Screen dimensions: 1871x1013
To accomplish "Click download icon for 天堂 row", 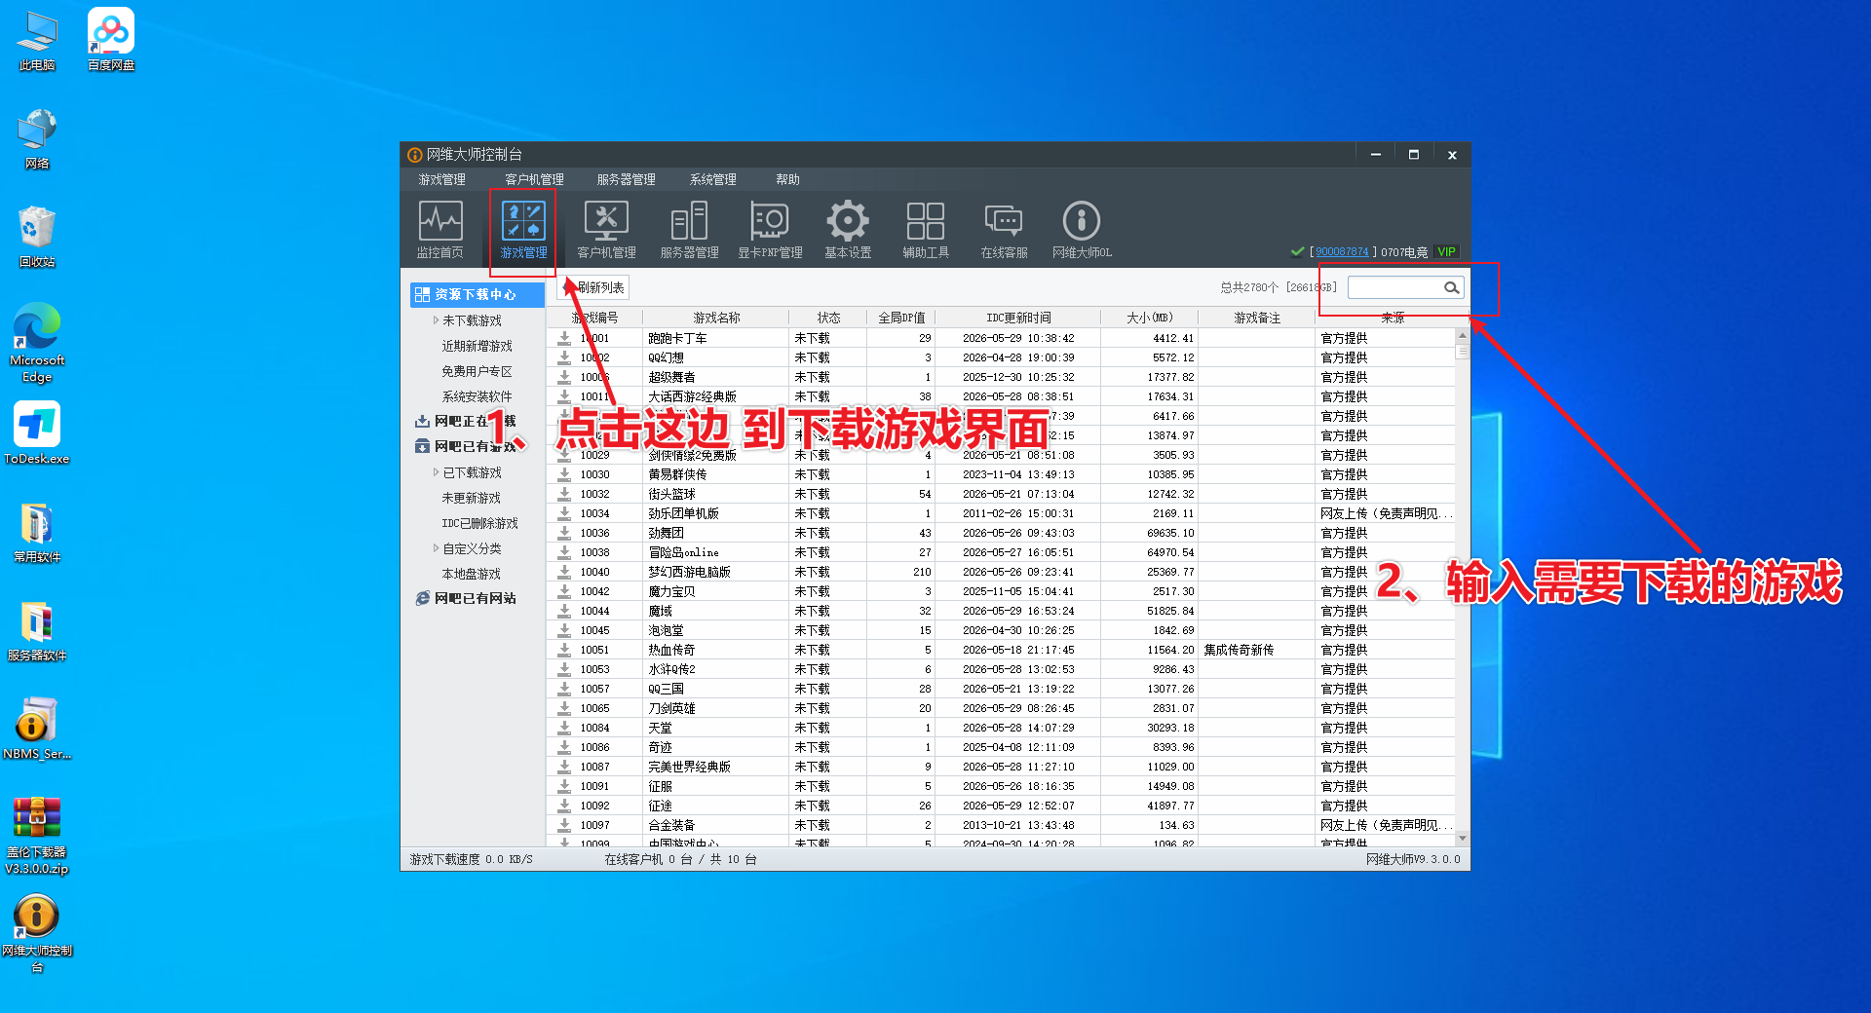I will (x=564, y=728).
